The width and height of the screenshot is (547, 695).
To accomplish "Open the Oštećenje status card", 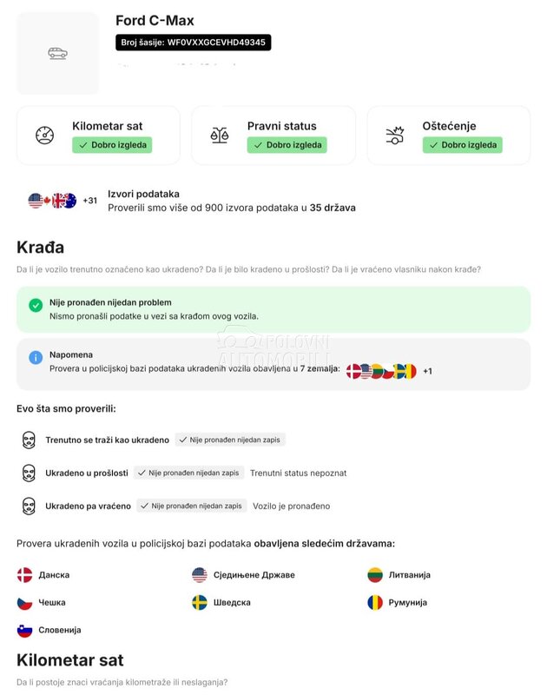I will [x=448, y=136].
